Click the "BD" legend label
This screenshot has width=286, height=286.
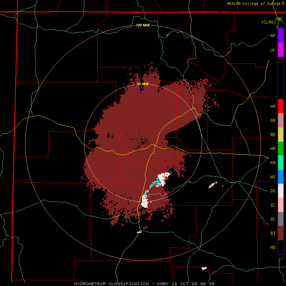point(273,135)
